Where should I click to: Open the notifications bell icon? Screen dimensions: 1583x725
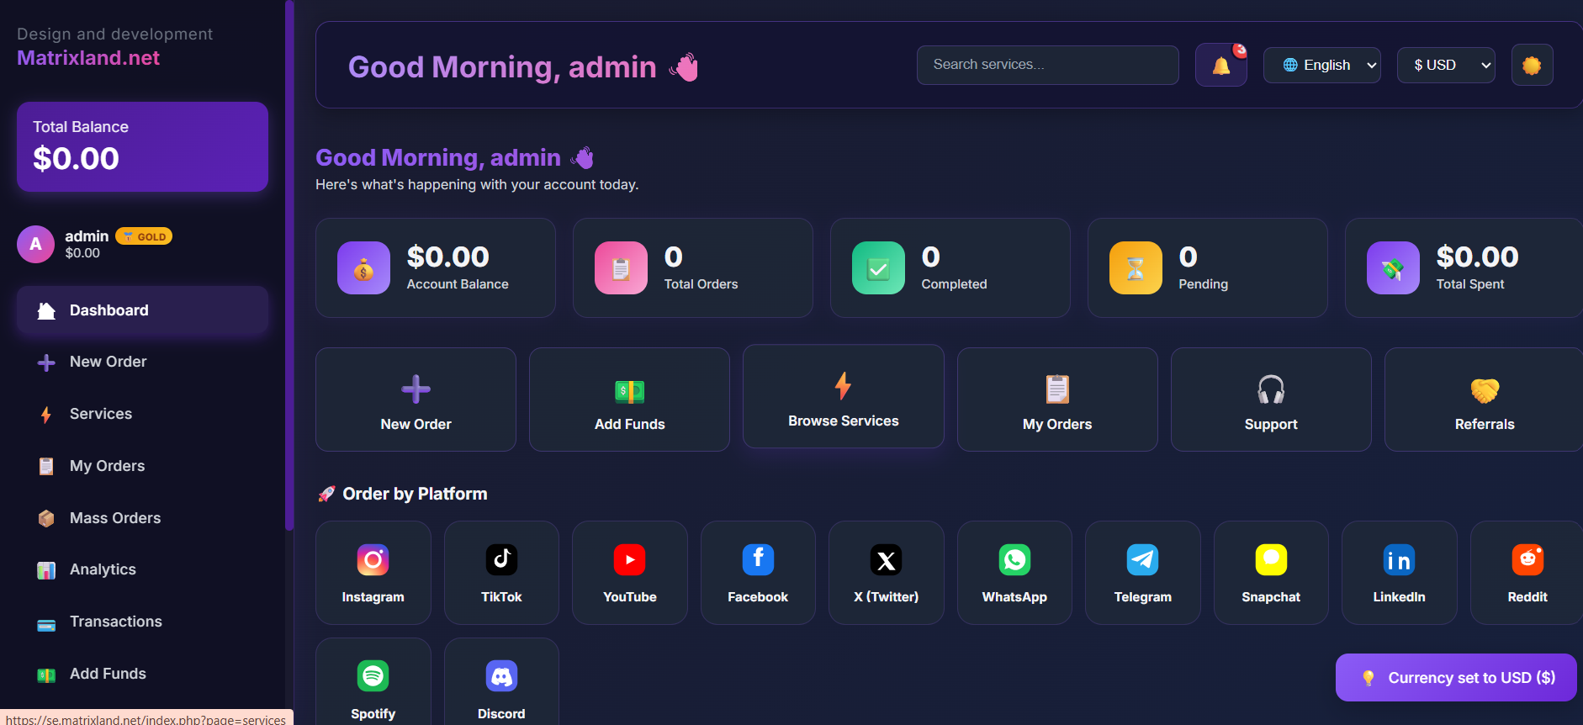[1220, 66]
